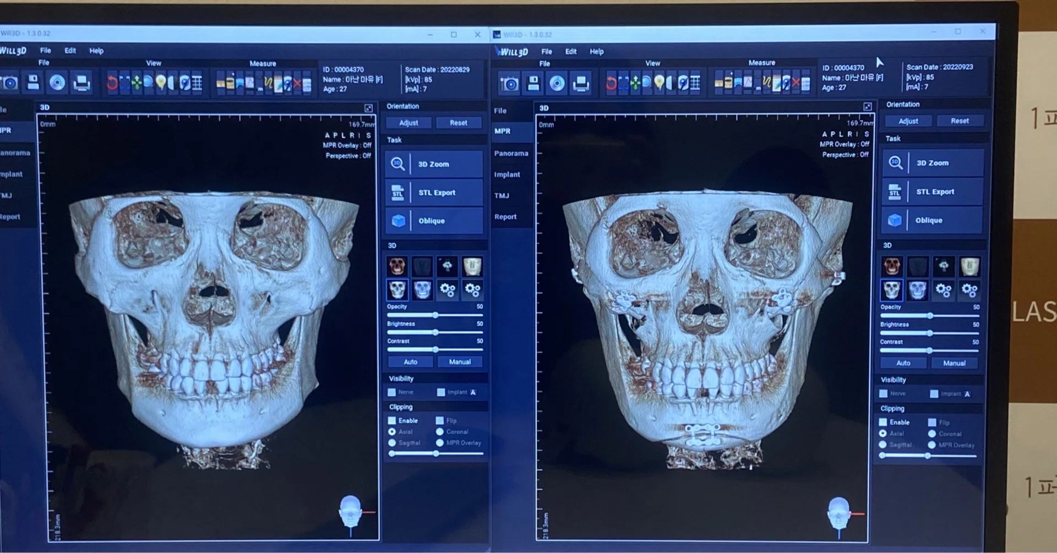Screen dimensions: 1057x553
Task: Open the Help menu in left window
Action: click(x=96, y=51)
